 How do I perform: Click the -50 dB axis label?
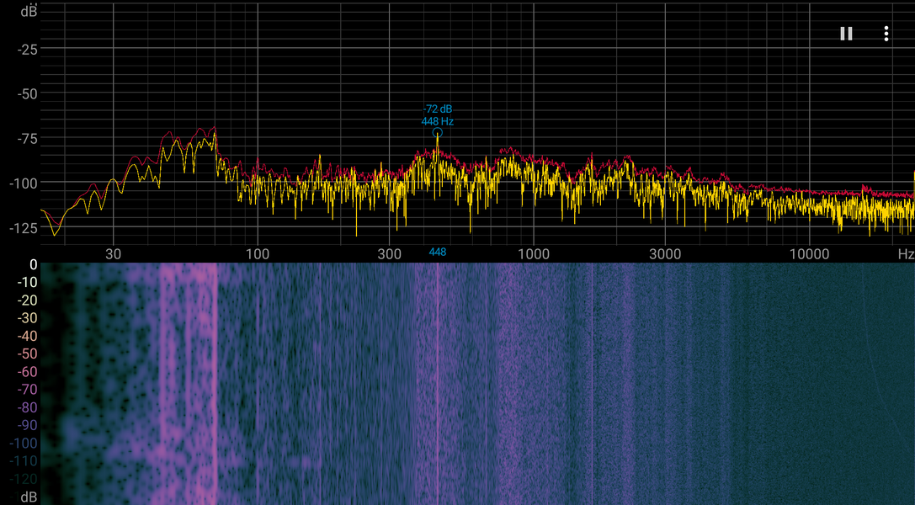27,94
